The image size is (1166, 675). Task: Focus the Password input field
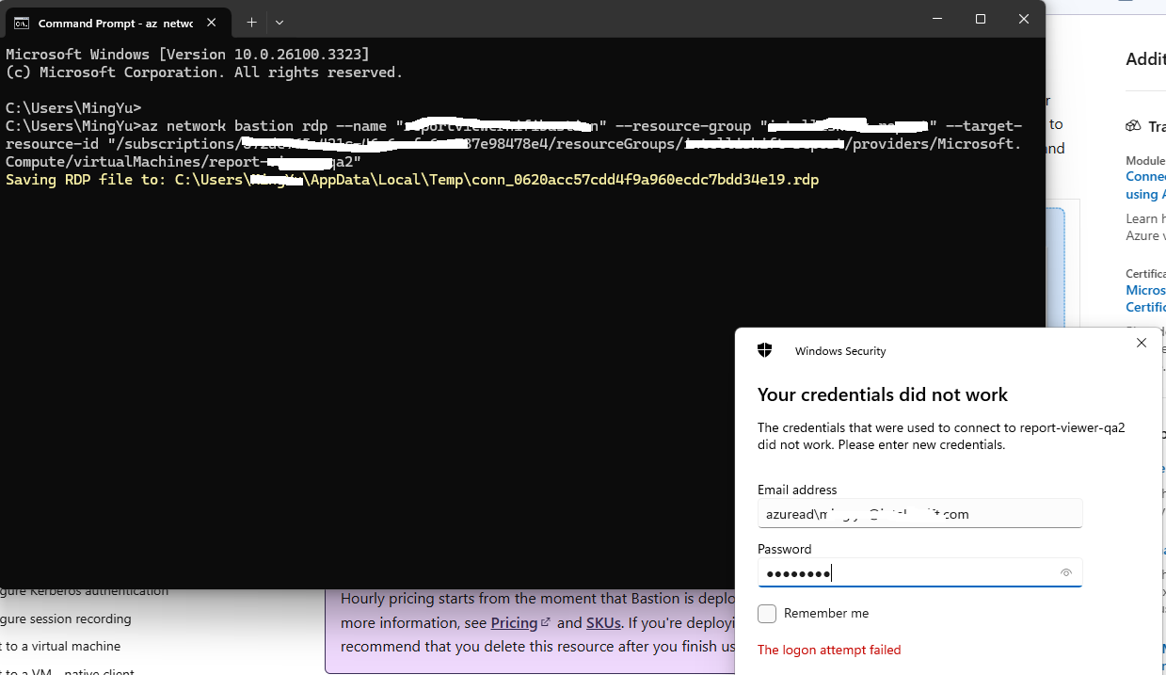click(x=919, y=572)
